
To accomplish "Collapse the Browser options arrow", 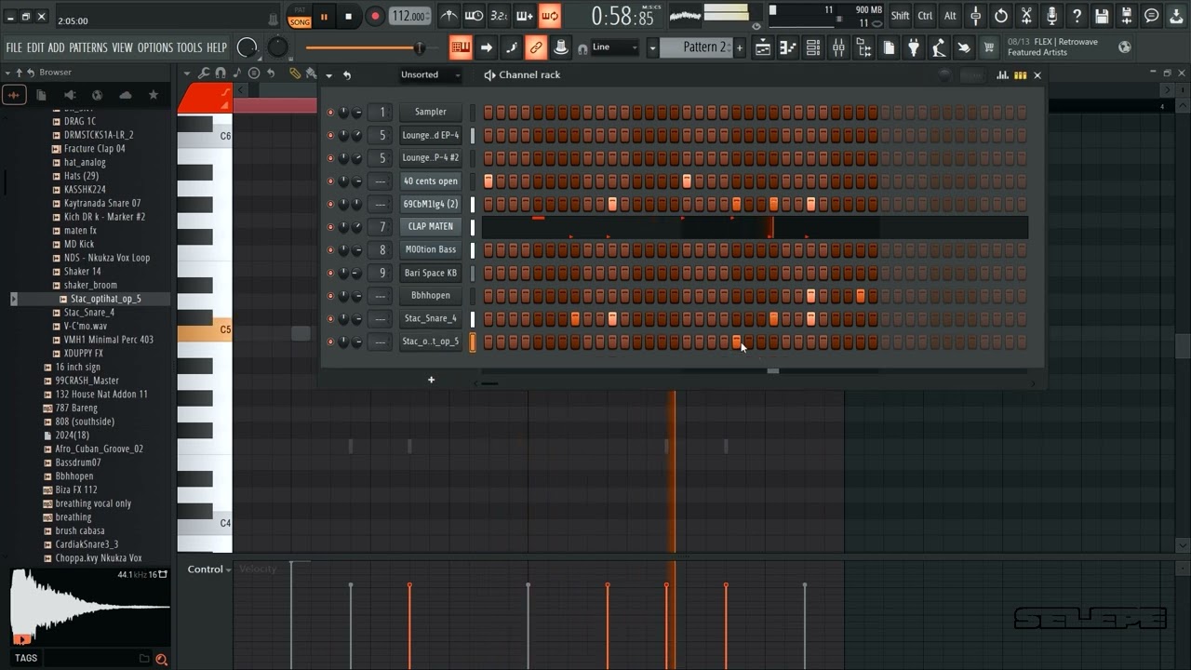I will [7, 73].
